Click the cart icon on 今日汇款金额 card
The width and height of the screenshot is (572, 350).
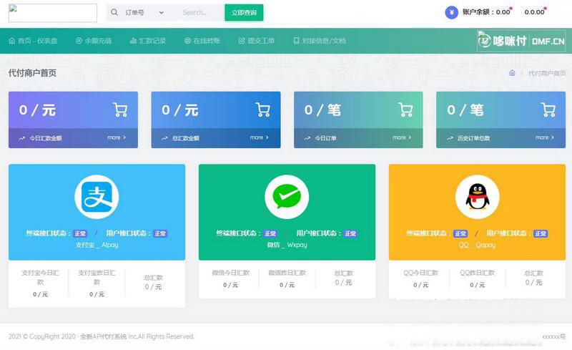(x=120, y=110)
